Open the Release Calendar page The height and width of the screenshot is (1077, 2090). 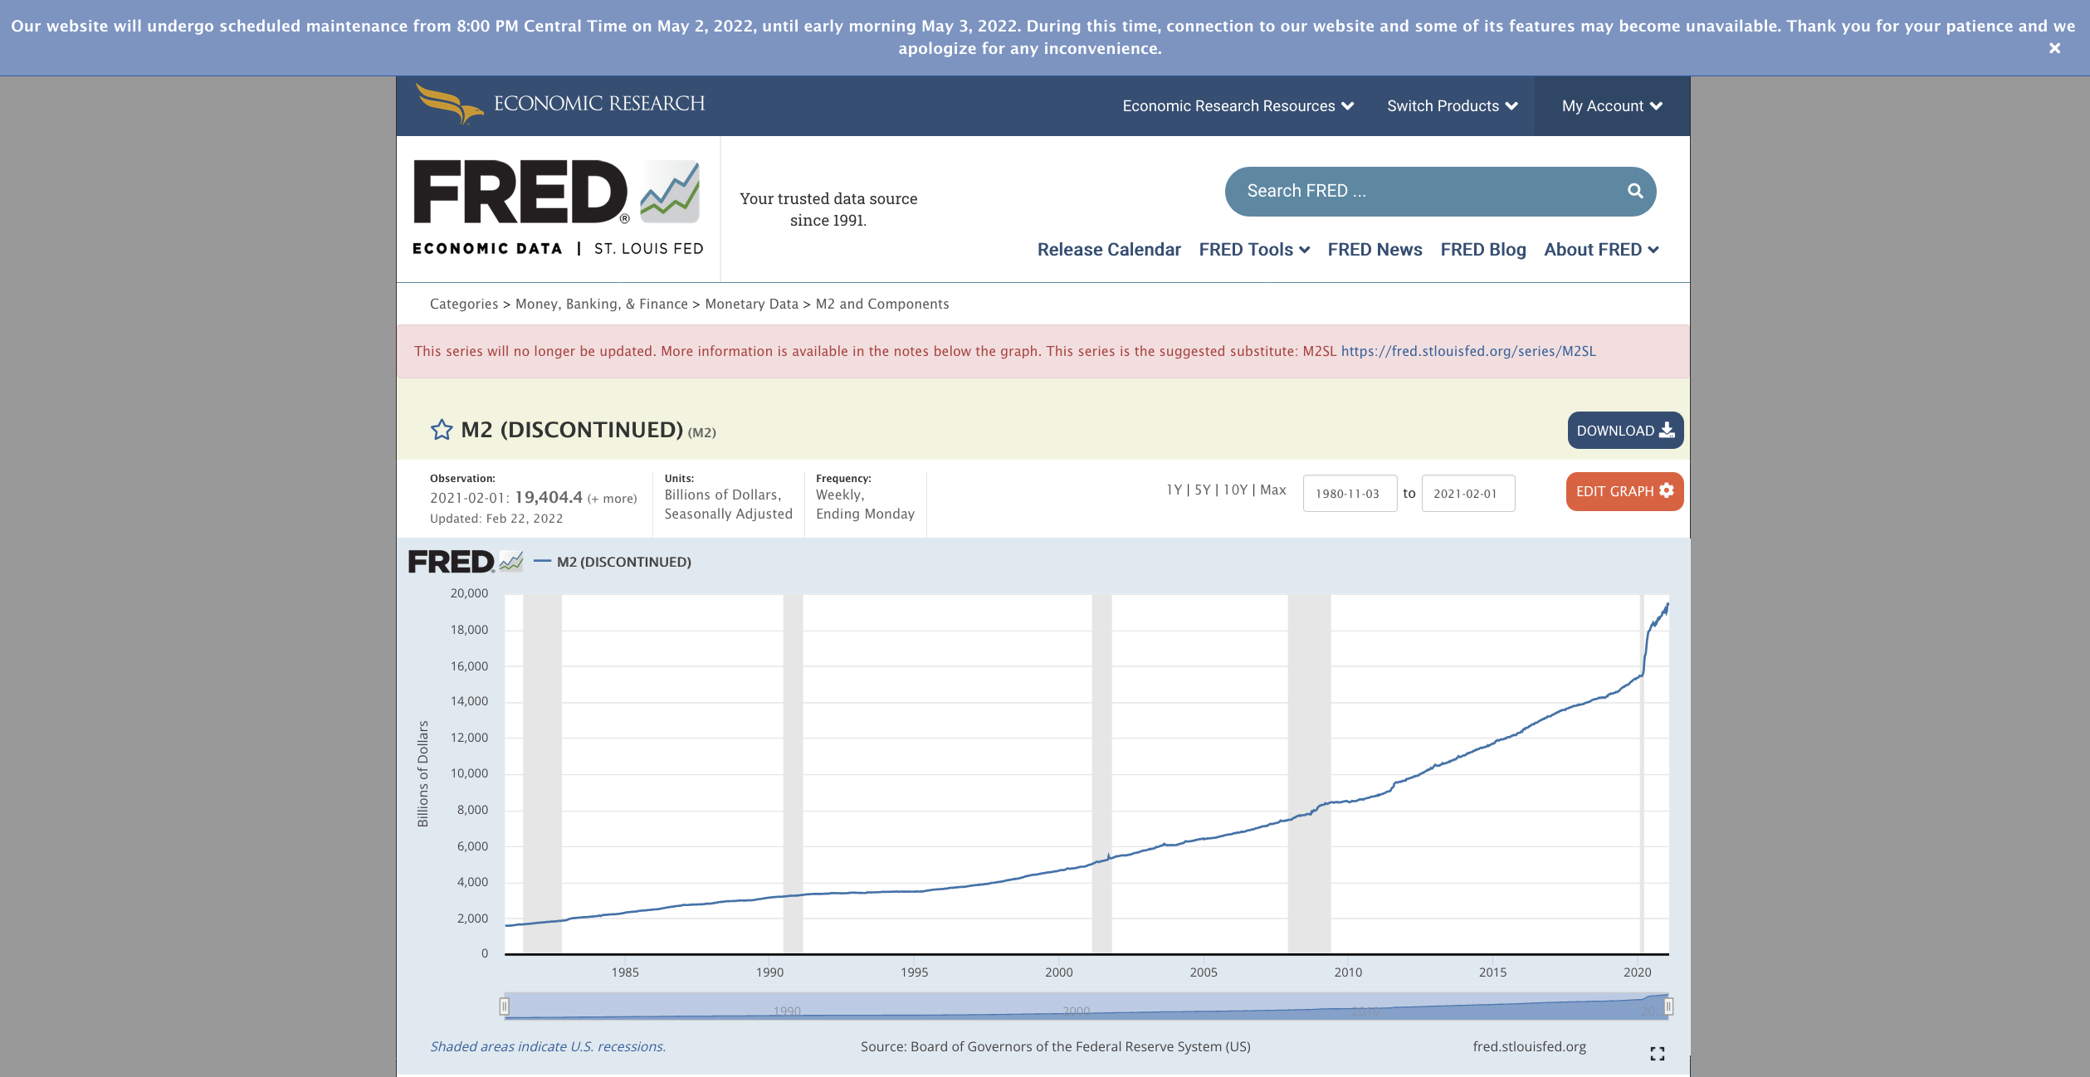click(x=1108, y=250)
